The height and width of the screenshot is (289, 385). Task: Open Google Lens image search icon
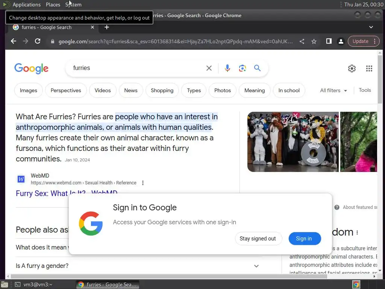tap(243, 68)
